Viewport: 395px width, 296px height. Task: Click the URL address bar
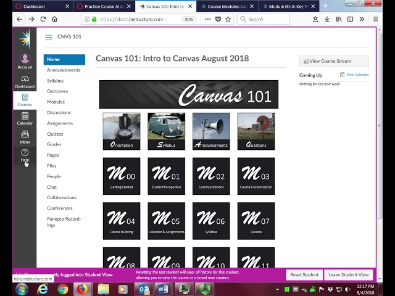point(133,19)
